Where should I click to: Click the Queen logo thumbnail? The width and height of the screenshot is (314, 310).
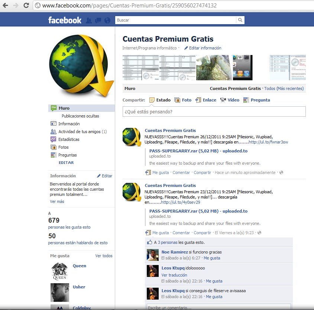pos(60,271)
